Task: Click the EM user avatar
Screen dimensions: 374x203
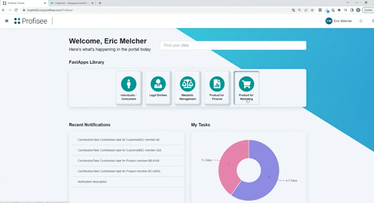Action: (x=329, y=21)
